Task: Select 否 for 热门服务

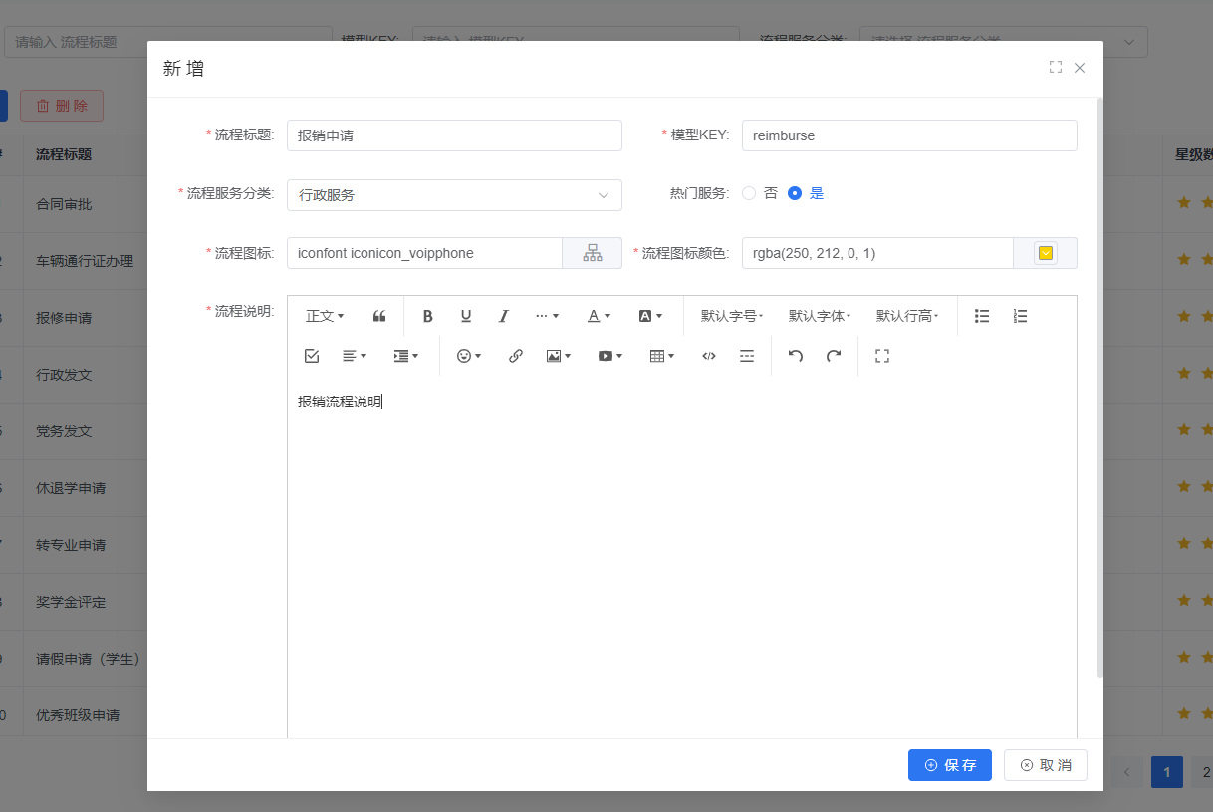Action: [760, 193]
